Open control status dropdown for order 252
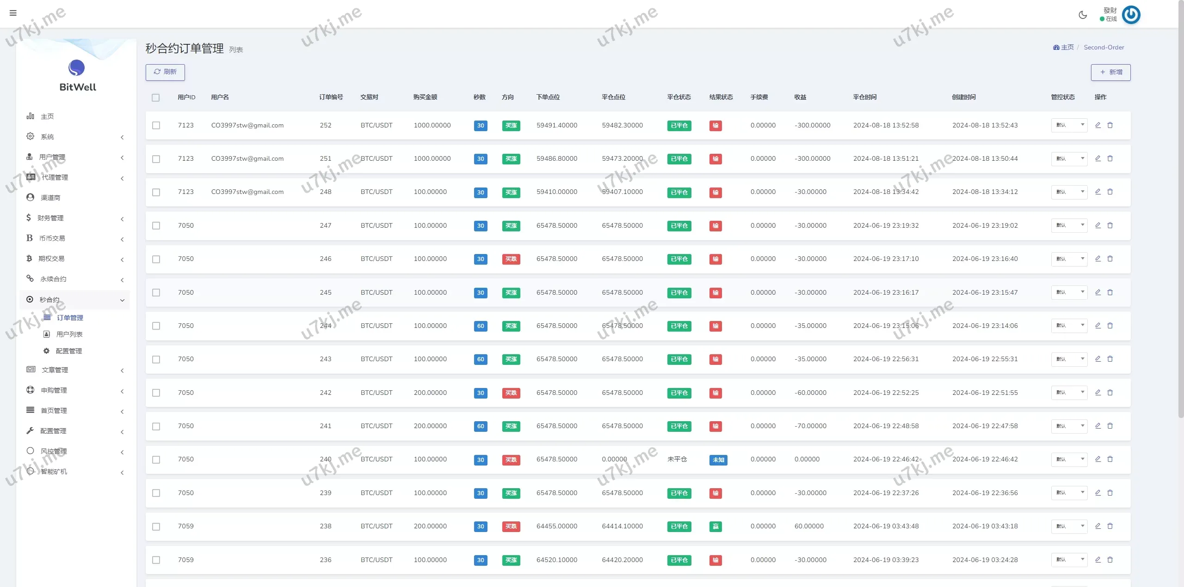 coord(1069,125)
